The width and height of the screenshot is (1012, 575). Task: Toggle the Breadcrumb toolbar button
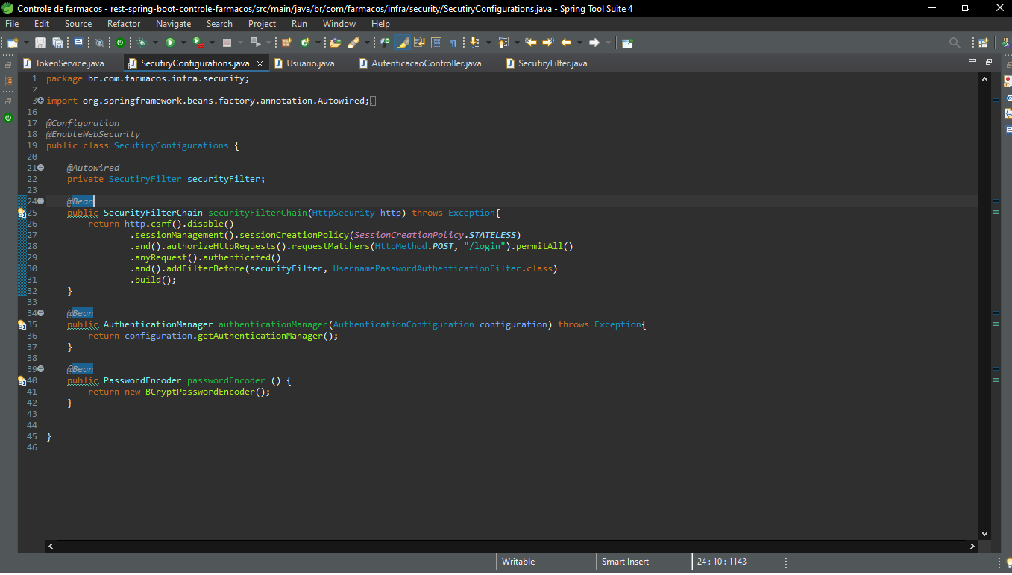pos(386,43)
